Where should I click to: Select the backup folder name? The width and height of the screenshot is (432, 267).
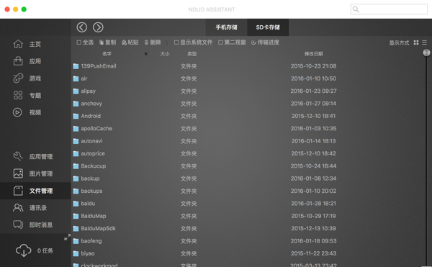coord(90,178)
